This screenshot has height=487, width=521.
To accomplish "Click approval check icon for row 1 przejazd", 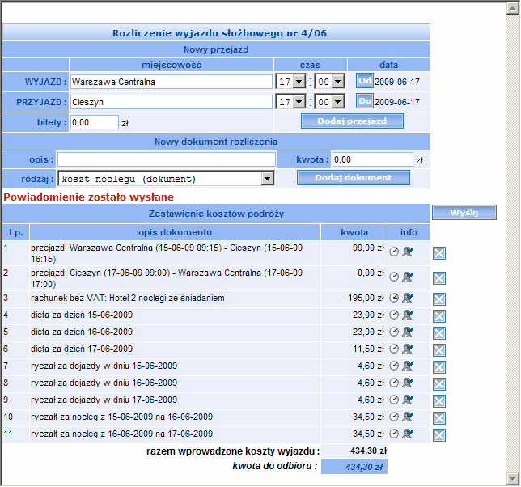I will point(408,252).
